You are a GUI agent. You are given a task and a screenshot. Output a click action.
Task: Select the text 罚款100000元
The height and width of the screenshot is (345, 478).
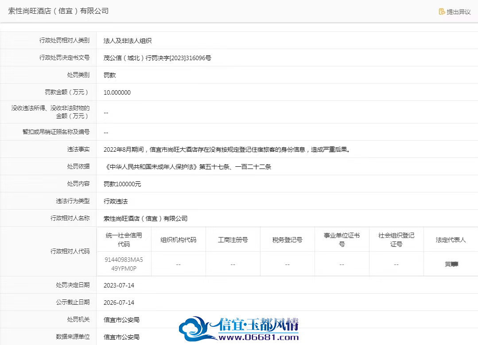point(122,184)
